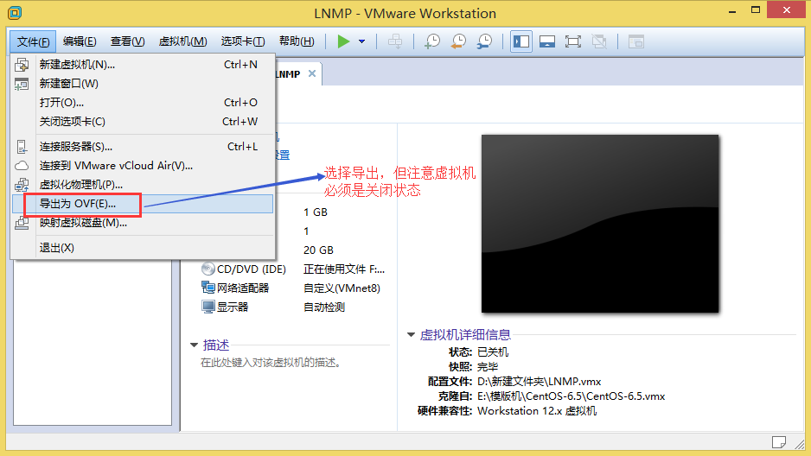Open the 查看(V) menu

tap(127, 41)
